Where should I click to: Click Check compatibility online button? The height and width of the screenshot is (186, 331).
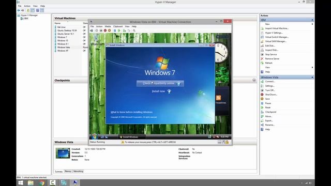point(160,84)
